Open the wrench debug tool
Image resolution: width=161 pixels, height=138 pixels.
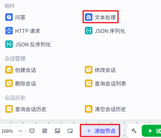click(x=134, y=131)
